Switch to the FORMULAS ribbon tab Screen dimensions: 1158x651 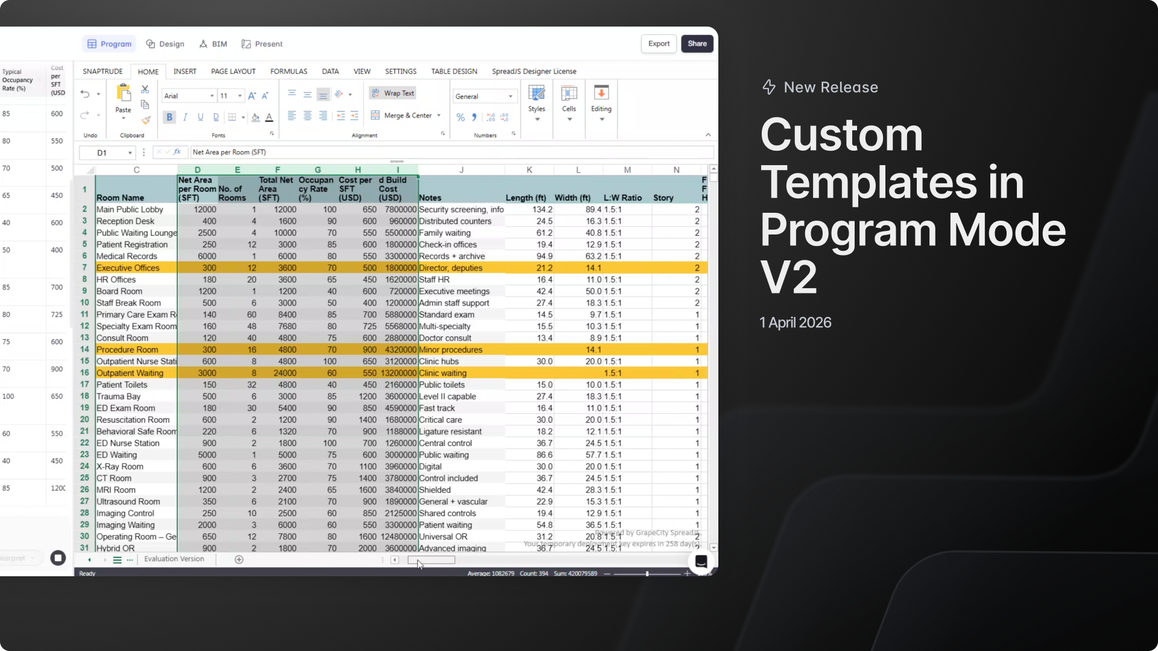click(288, 71)
